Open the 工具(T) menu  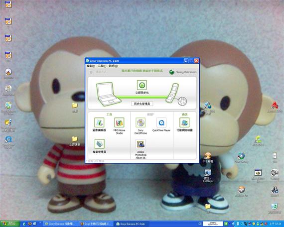click(x=102, y=66)
